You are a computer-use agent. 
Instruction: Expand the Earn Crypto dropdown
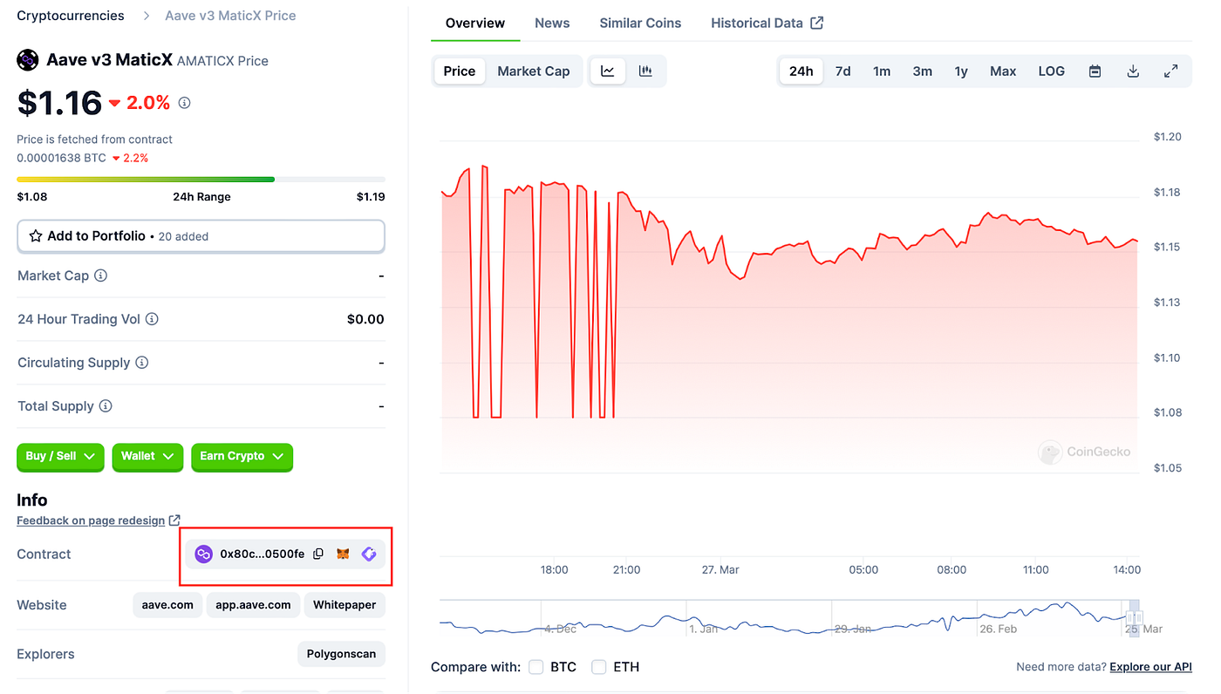(242, 457)
